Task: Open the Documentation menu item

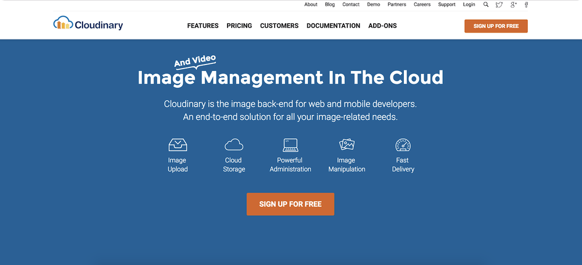Action: click(x=333, y=26)
